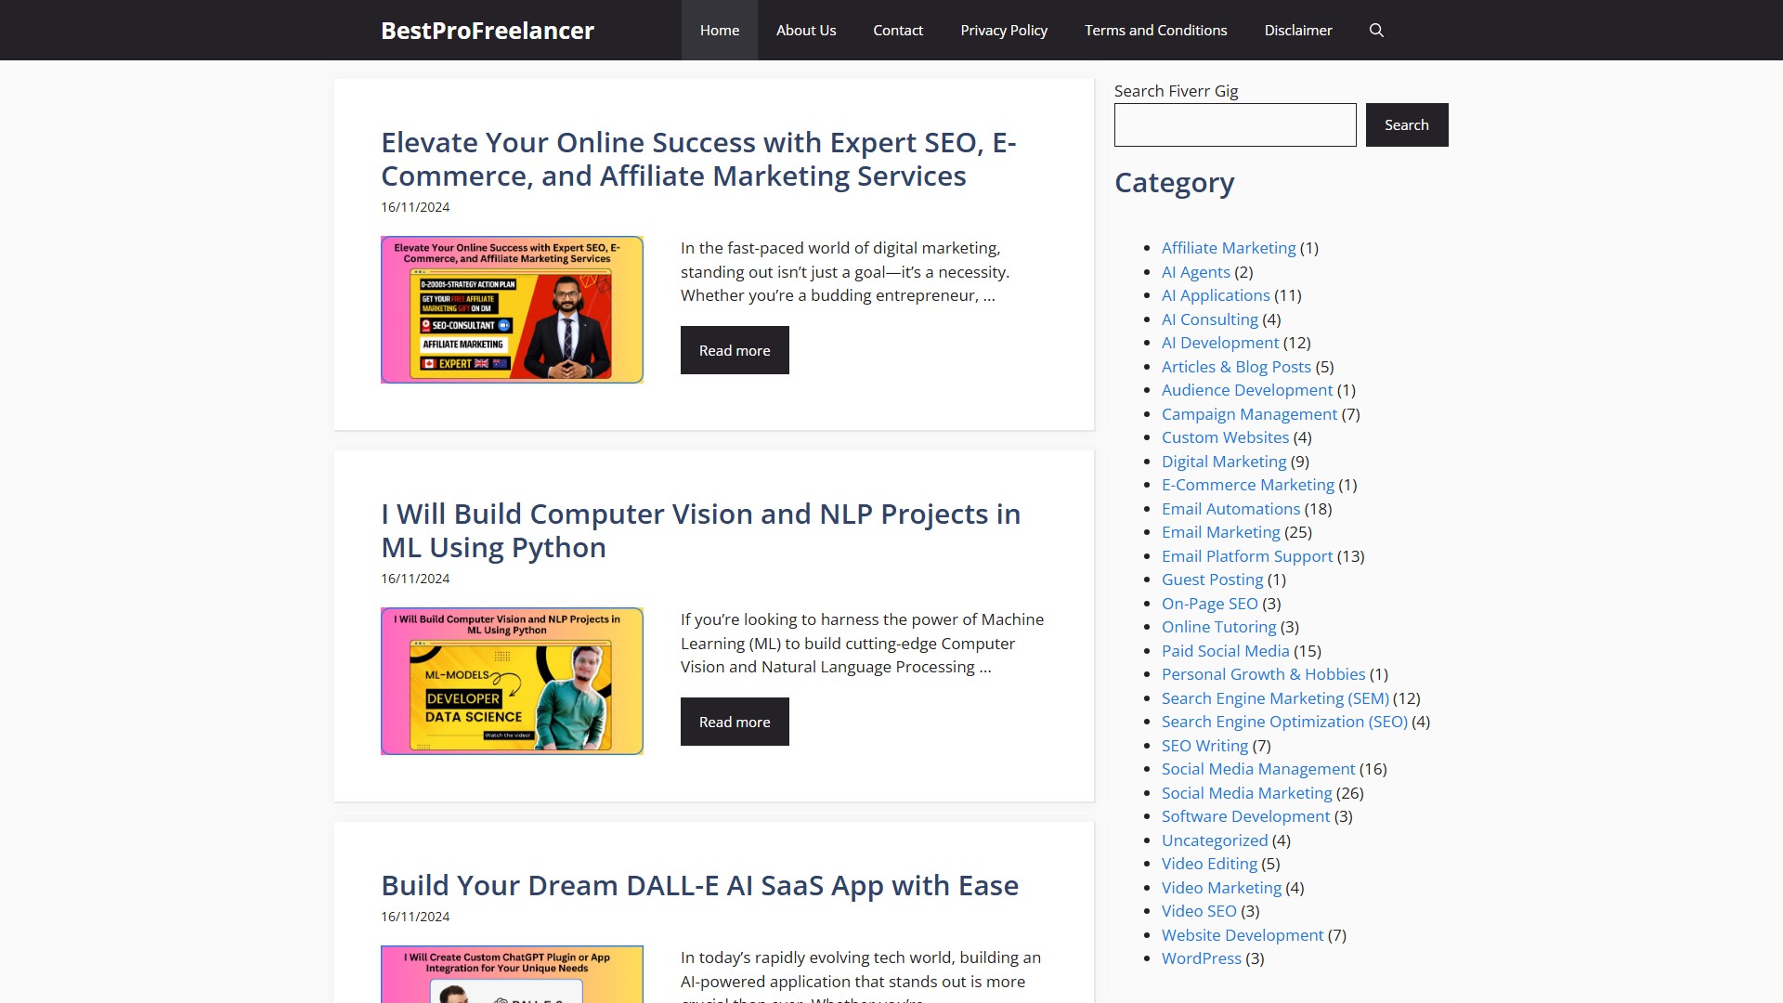This screenshot has height=1003, width=1783.
Task: Select Search Engine Marketing (SEM) category
Action: click(x=1275, y=698)
